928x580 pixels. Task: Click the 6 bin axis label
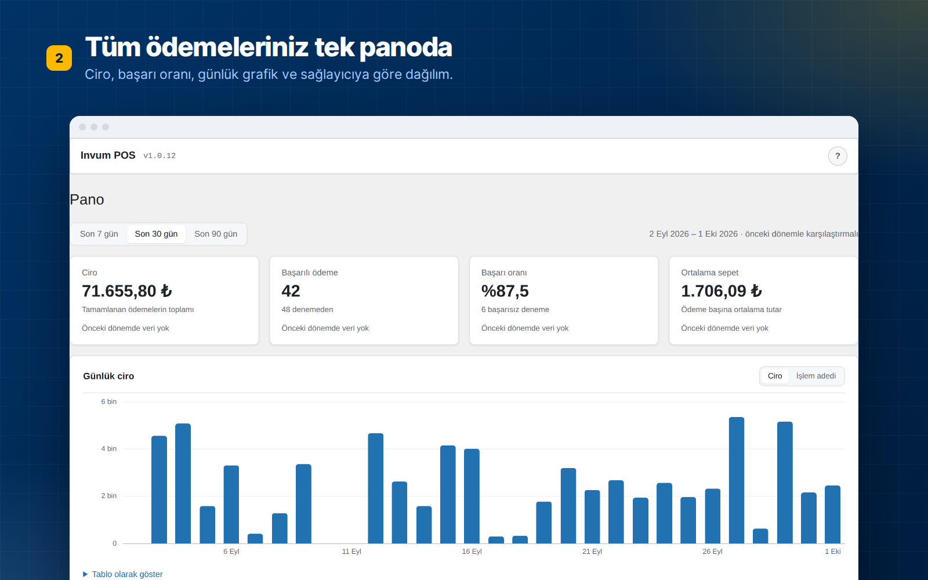(109, 401)
